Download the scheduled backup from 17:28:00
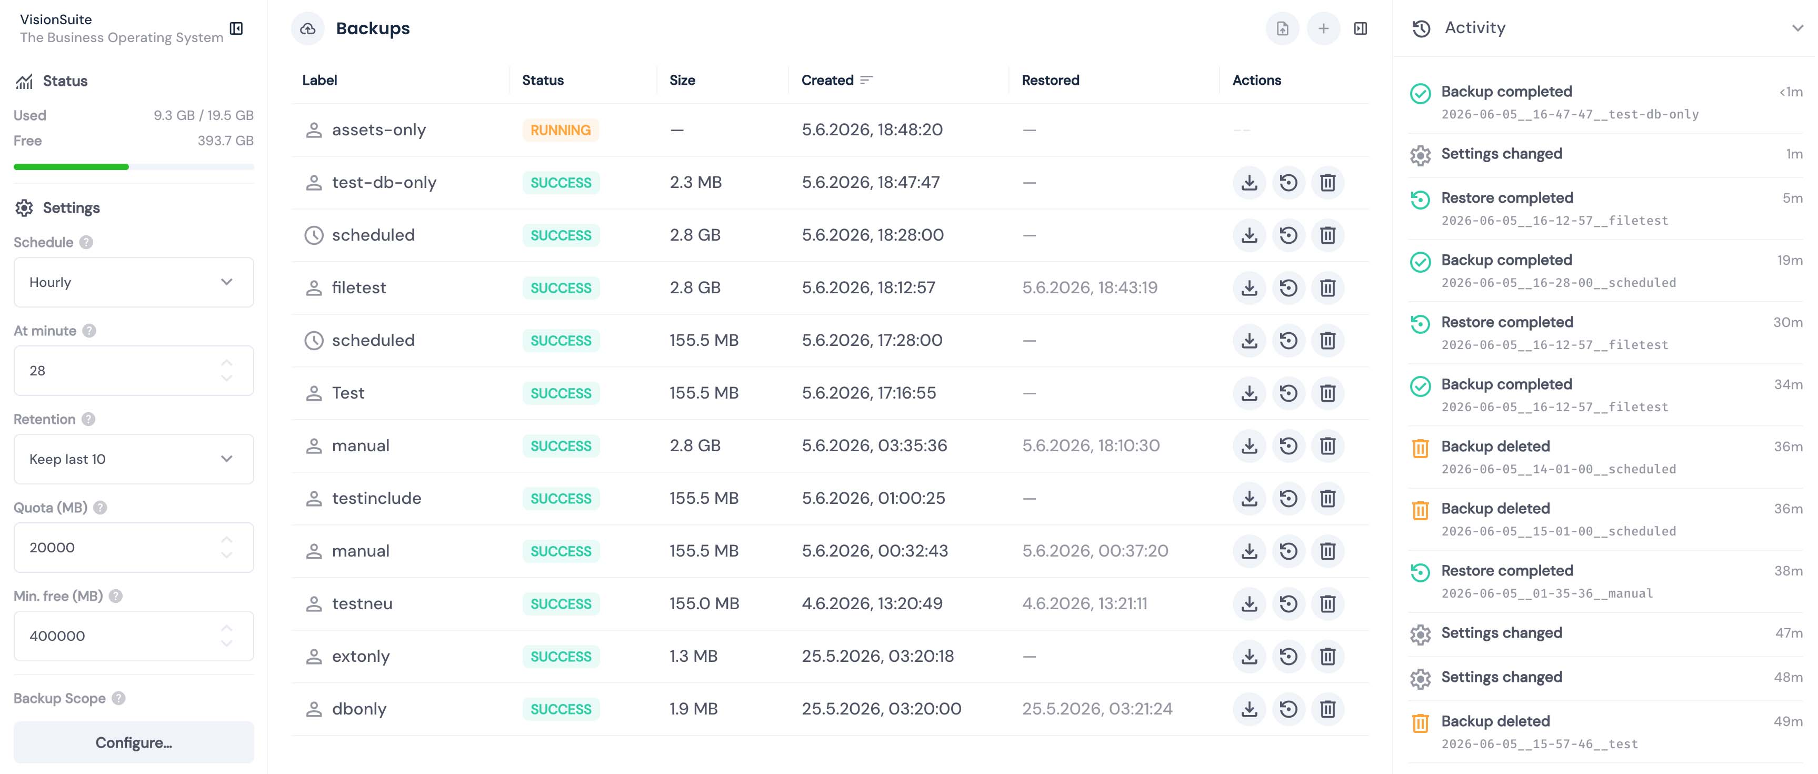This screenshot has width=1818, height=774. [1249, 340]
